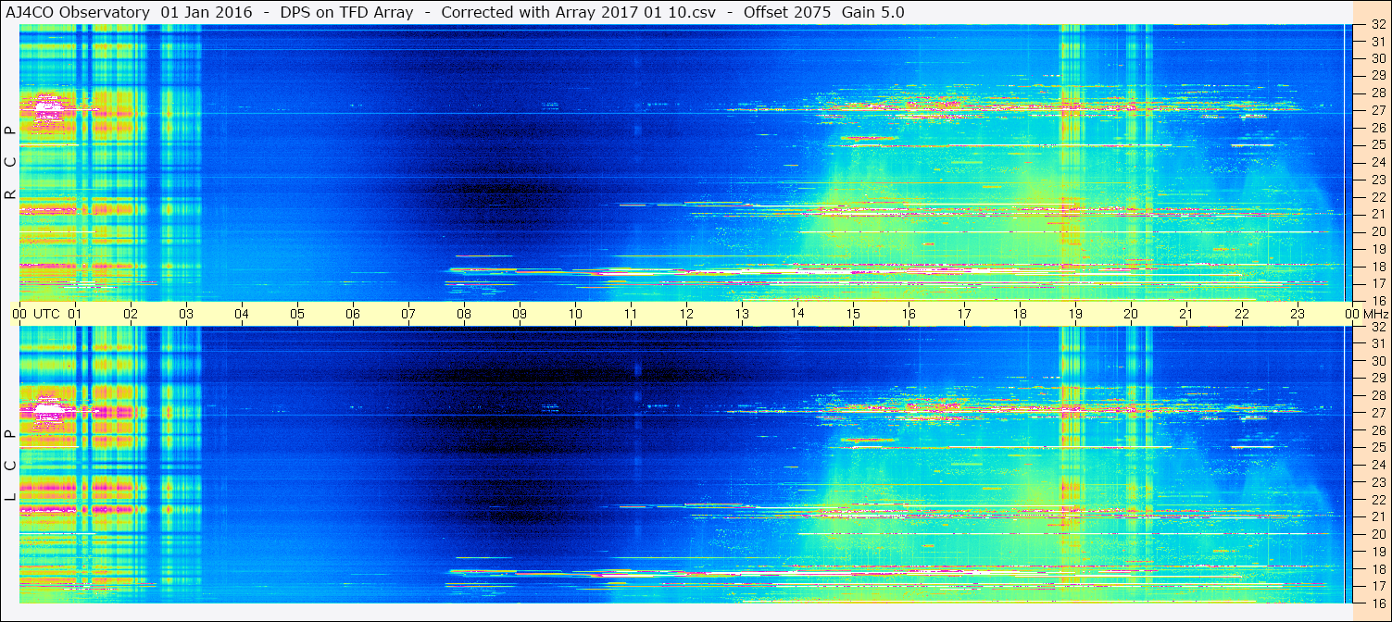
Task: Click 21 MHz tick on LCP frequency scale
Action: [x=1377, y=516]
